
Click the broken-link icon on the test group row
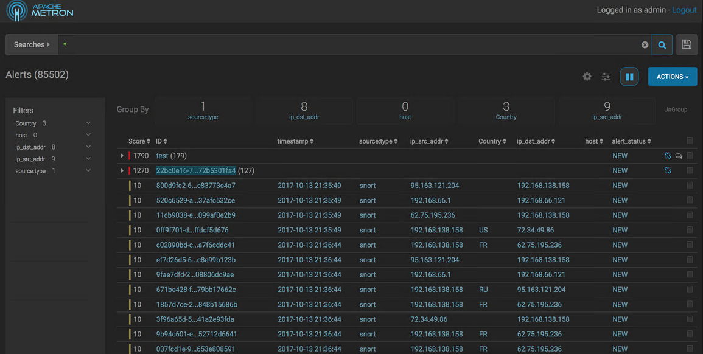[x=668, y=155]
